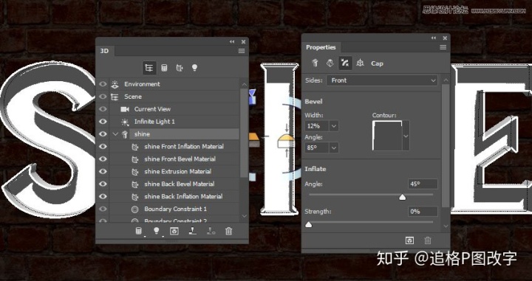This screenshot has width=532, height=281.
Task: Select the Mesh properties icon
Action: 316,63
